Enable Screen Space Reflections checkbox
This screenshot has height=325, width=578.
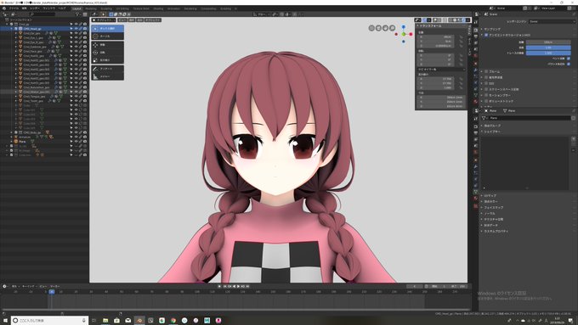[486, 89]
